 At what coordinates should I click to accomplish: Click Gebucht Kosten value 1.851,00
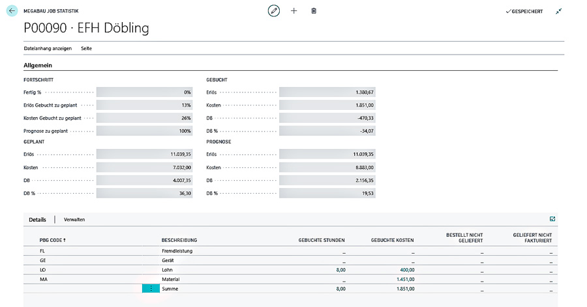327,105
